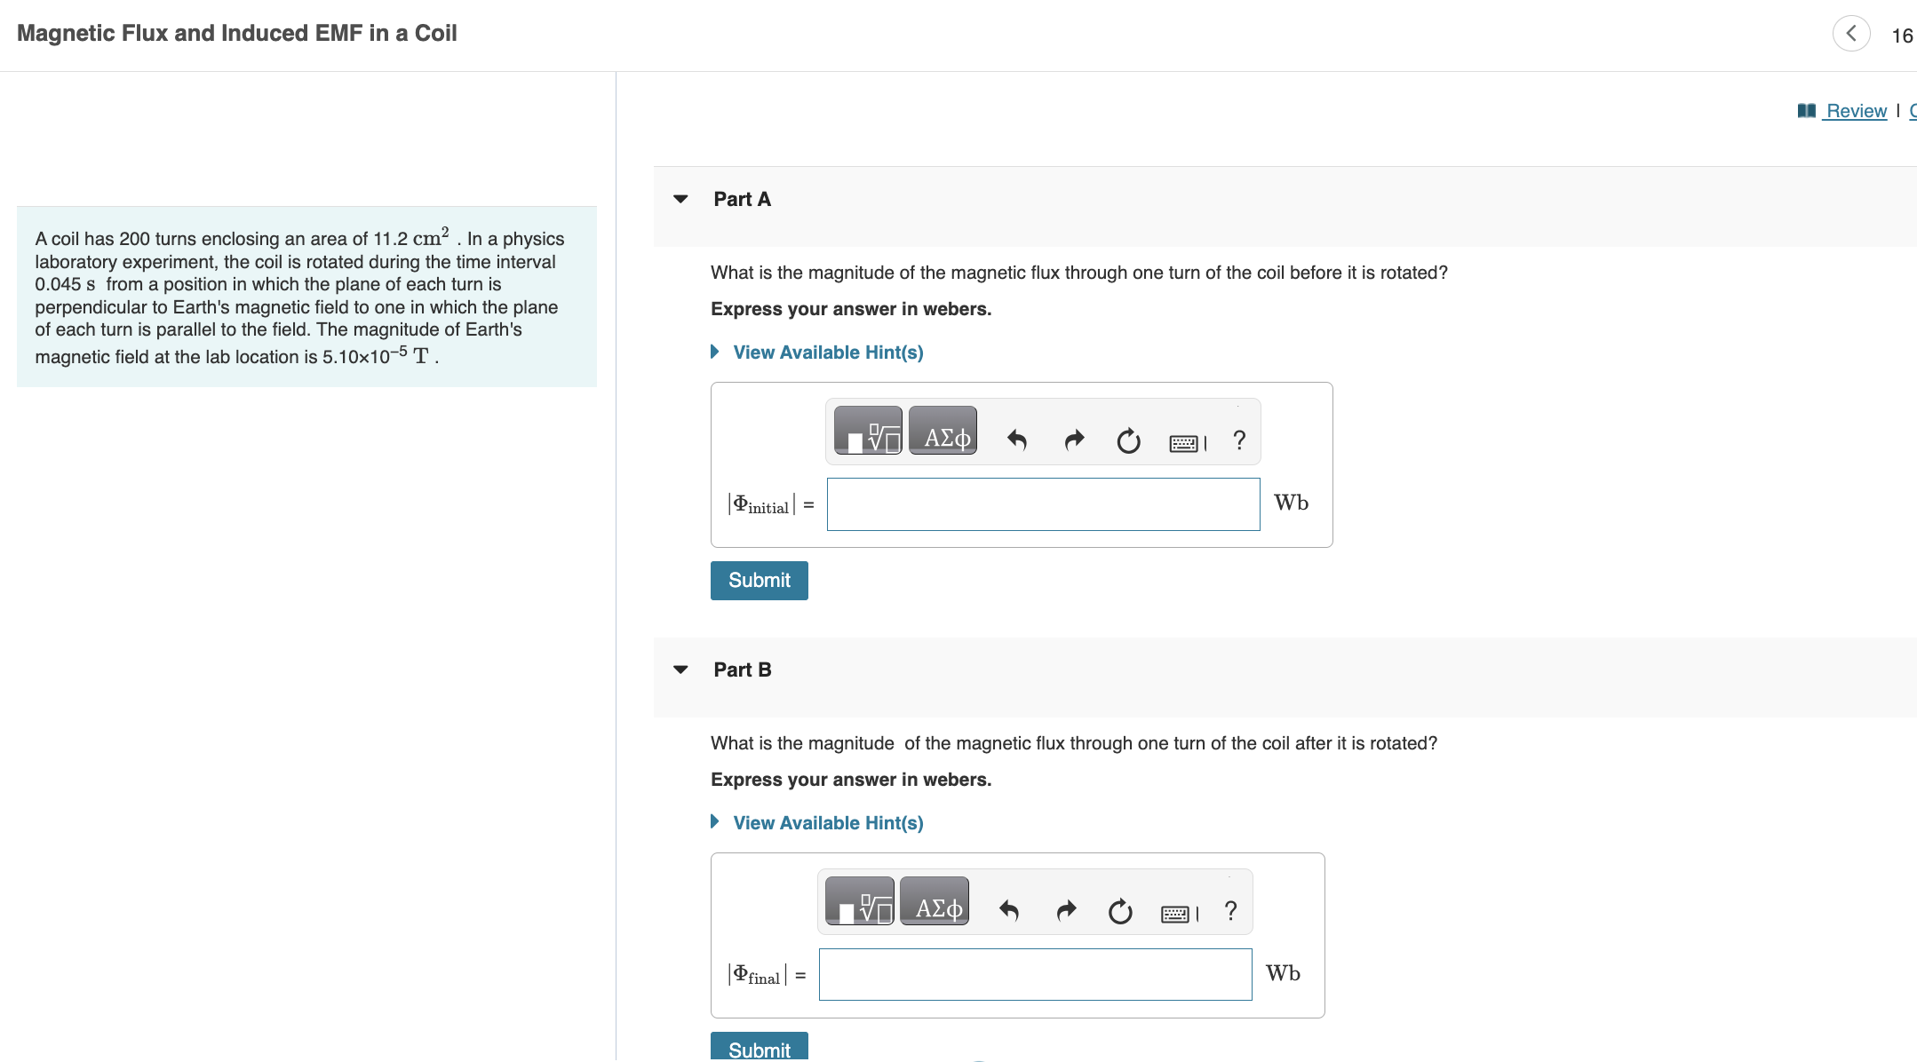This screenshot has height=1062, width=1917.
Task: Open Greek symbols palette in Part B
Action: pyautogui.click(x=935, y=901)
